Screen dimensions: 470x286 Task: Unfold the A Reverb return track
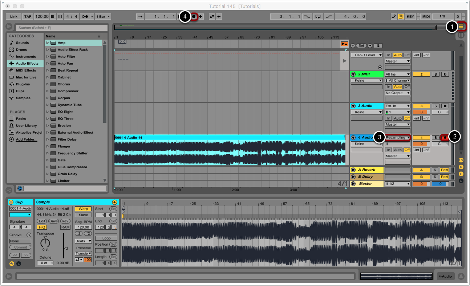(353, 170)
